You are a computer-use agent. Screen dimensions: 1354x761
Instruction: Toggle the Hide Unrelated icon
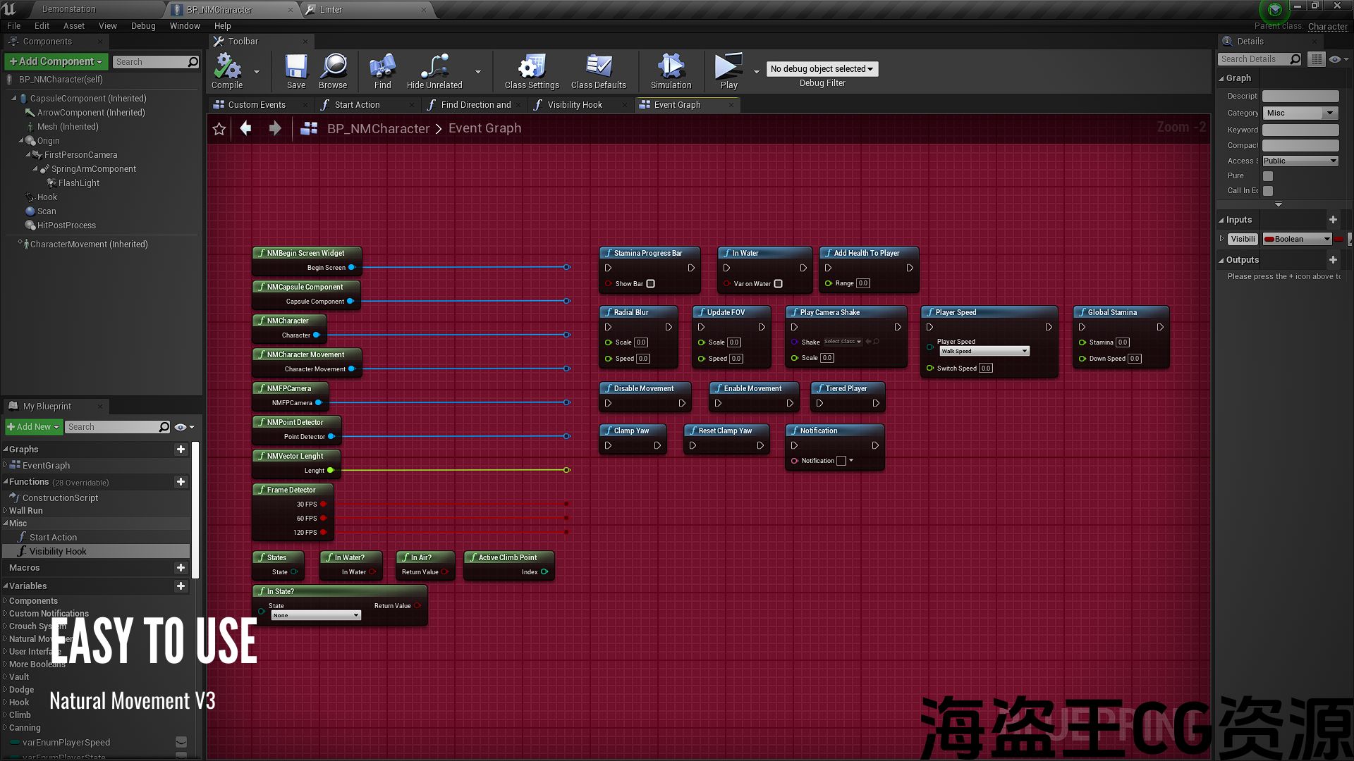[x=434, y=68]
